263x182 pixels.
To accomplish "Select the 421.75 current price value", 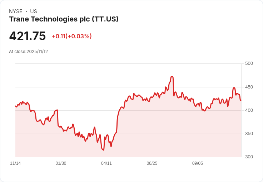I will (28, 36).
